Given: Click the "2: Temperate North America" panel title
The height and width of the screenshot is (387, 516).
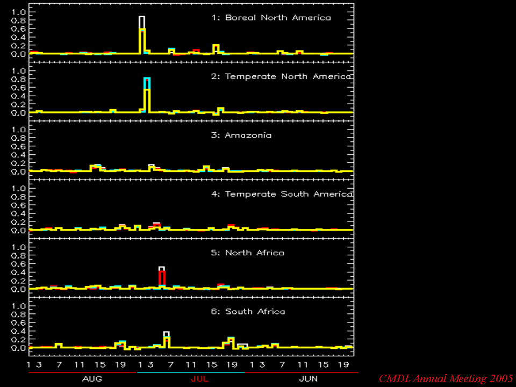Looking at the screenshot, I should [281, 76].
